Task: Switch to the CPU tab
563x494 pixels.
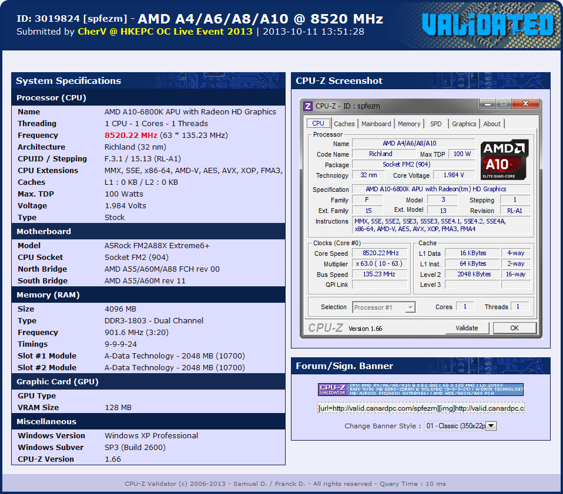Action: pos(318,123)
